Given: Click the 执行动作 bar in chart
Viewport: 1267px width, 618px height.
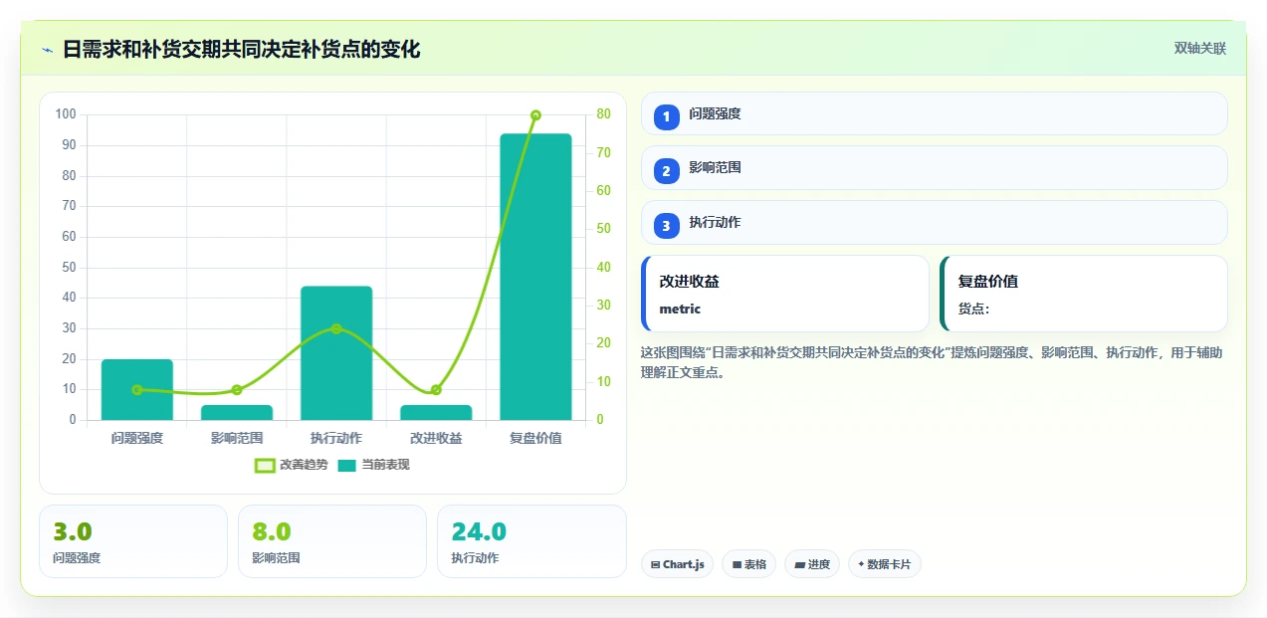Looking at the screenshot, I should pos(336,353).
